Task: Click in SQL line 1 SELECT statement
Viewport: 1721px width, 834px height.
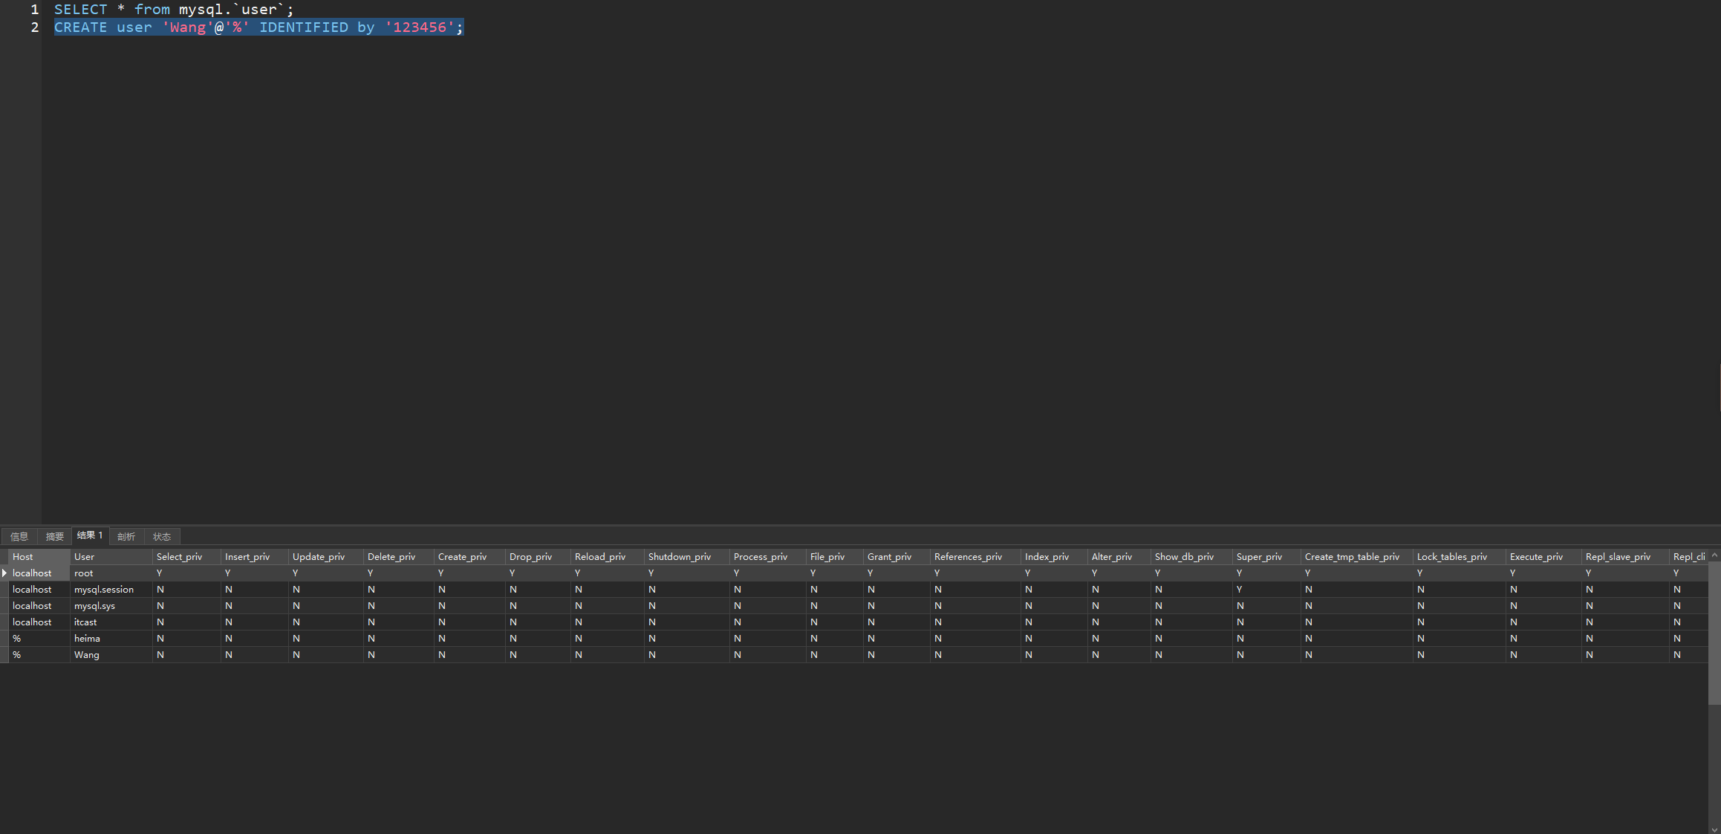Action: tap(174, 10)
